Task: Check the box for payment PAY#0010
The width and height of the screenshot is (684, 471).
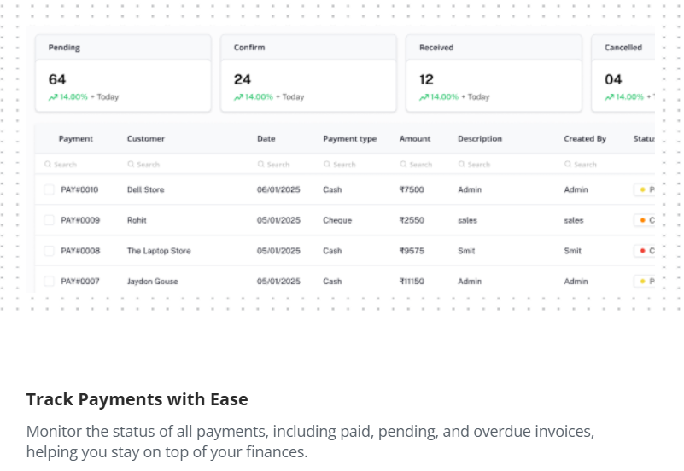Action: click(49, 189)
